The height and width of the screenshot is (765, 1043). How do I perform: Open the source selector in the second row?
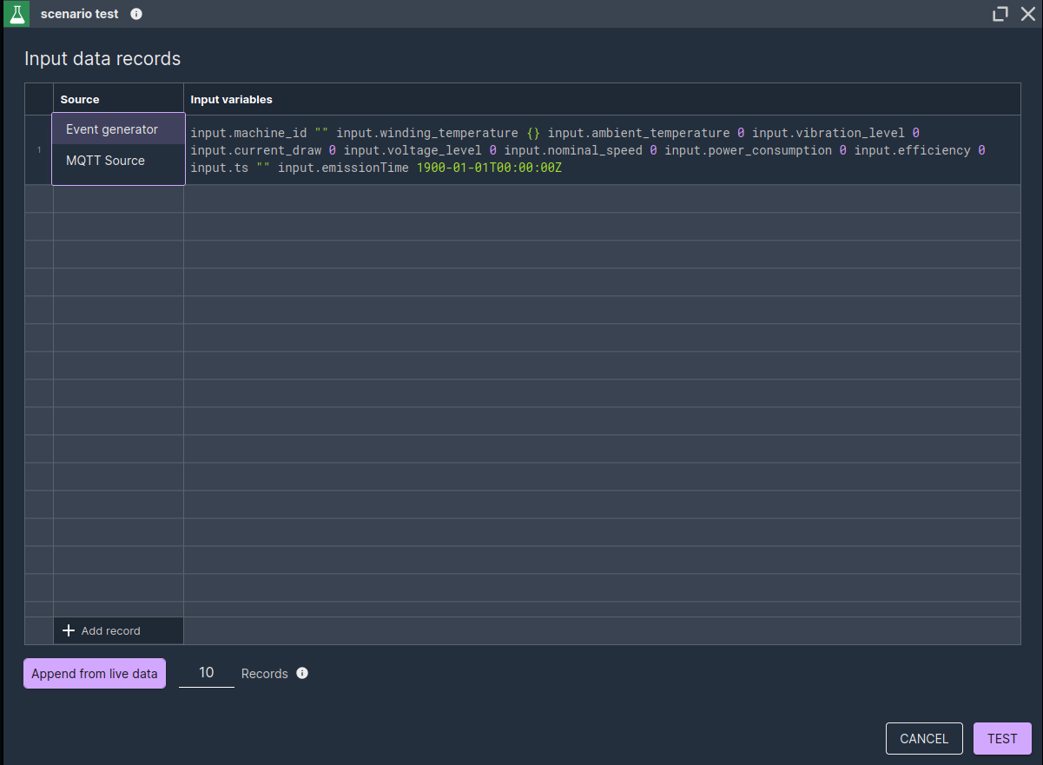point(118,198)
